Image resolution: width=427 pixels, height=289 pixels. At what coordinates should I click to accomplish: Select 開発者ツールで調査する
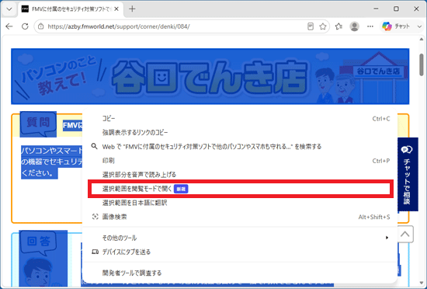click(x=241, y=273)
